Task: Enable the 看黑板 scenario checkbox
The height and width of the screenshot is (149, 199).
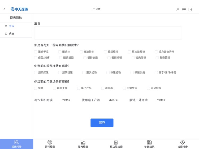Action: tap(103, 88)
